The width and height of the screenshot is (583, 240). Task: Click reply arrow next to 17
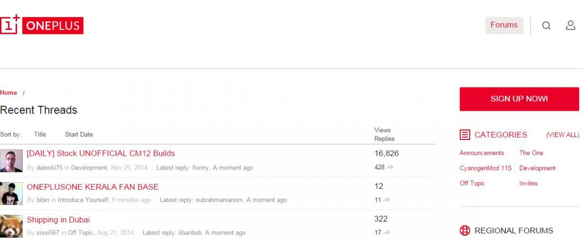387,233
